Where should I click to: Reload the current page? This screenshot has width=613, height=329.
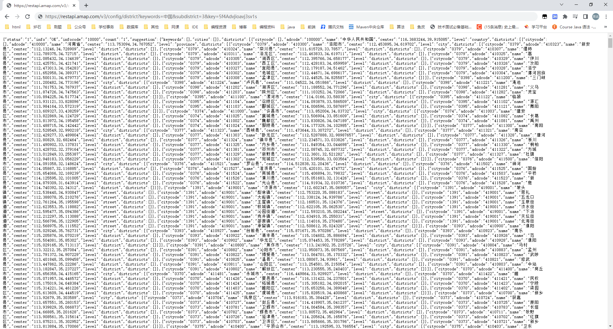pos(27,16)
